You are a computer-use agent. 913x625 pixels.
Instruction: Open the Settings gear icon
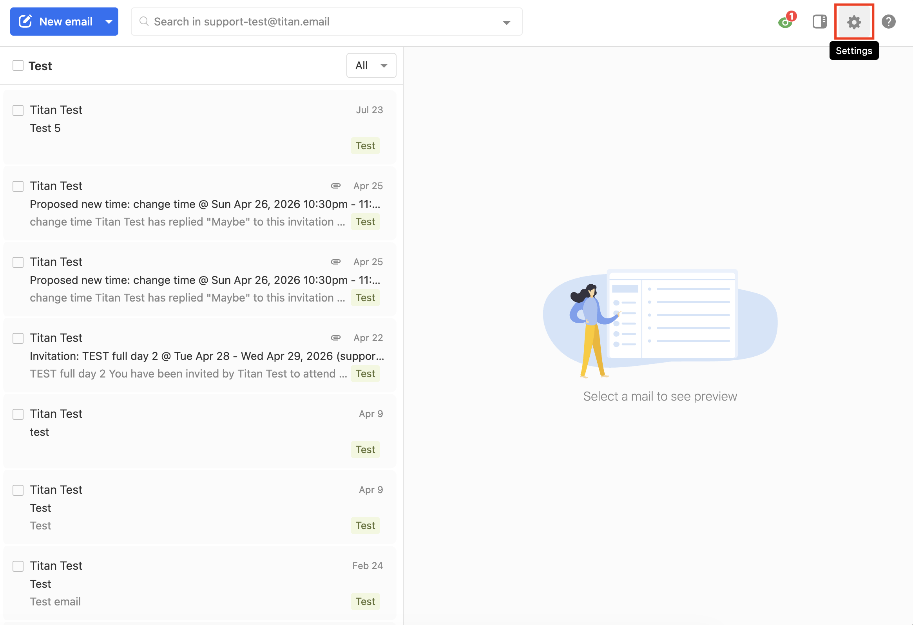coord(854,22)
